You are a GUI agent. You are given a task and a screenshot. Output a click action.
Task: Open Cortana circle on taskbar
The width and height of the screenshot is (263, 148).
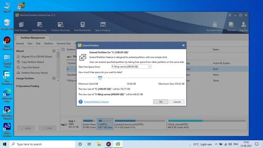[x=80, y=144]
